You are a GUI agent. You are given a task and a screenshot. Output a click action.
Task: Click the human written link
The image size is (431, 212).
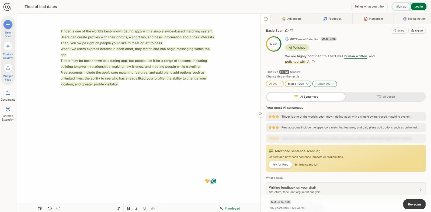356,56
